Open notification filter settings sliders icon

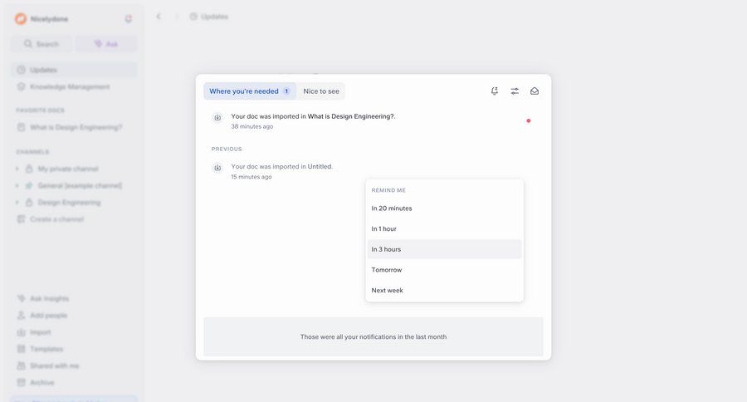[x=515, y=91]
